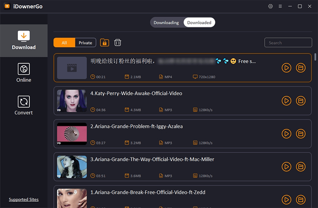The image size is (318, 208).
Task: Open the settings gear in title bar
Action: coord(271,6)
